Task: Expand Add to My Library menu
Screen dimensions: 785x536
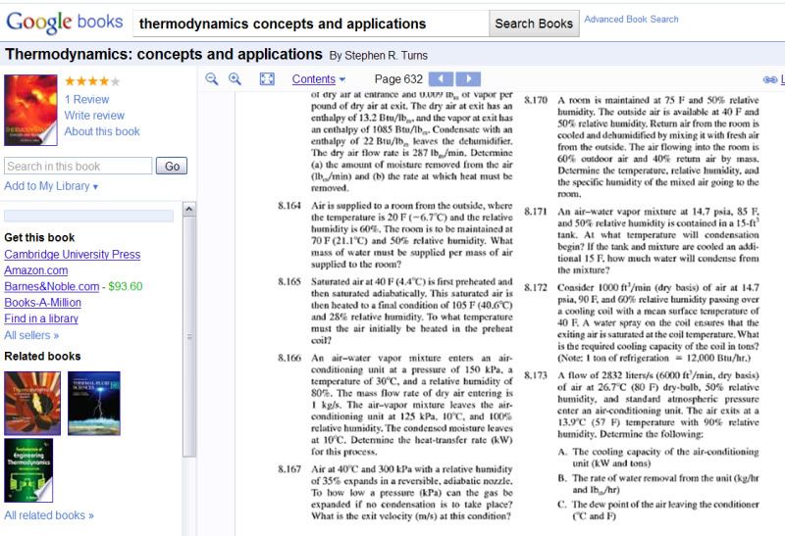Action: point(51,186)
